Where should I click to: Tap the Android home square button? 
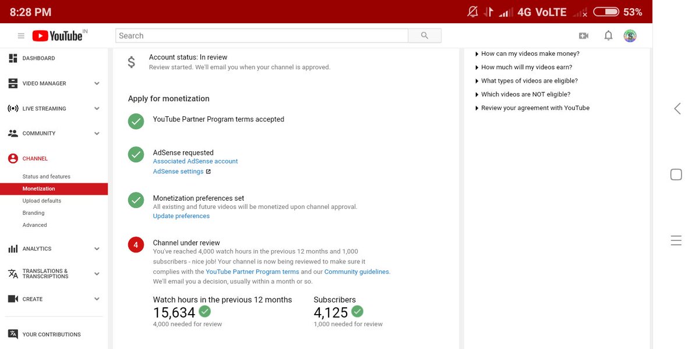(676, 174)
